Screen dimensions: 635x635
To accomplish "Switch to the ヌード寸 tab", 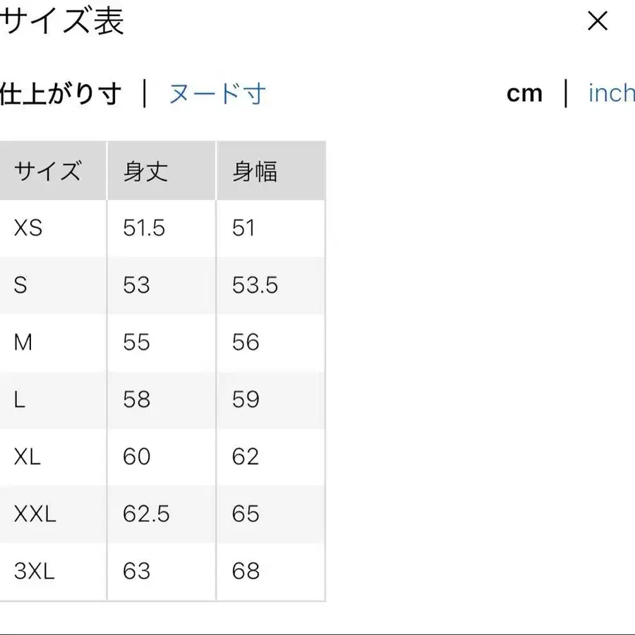I will pyautogui.click(x=217, y=94).
